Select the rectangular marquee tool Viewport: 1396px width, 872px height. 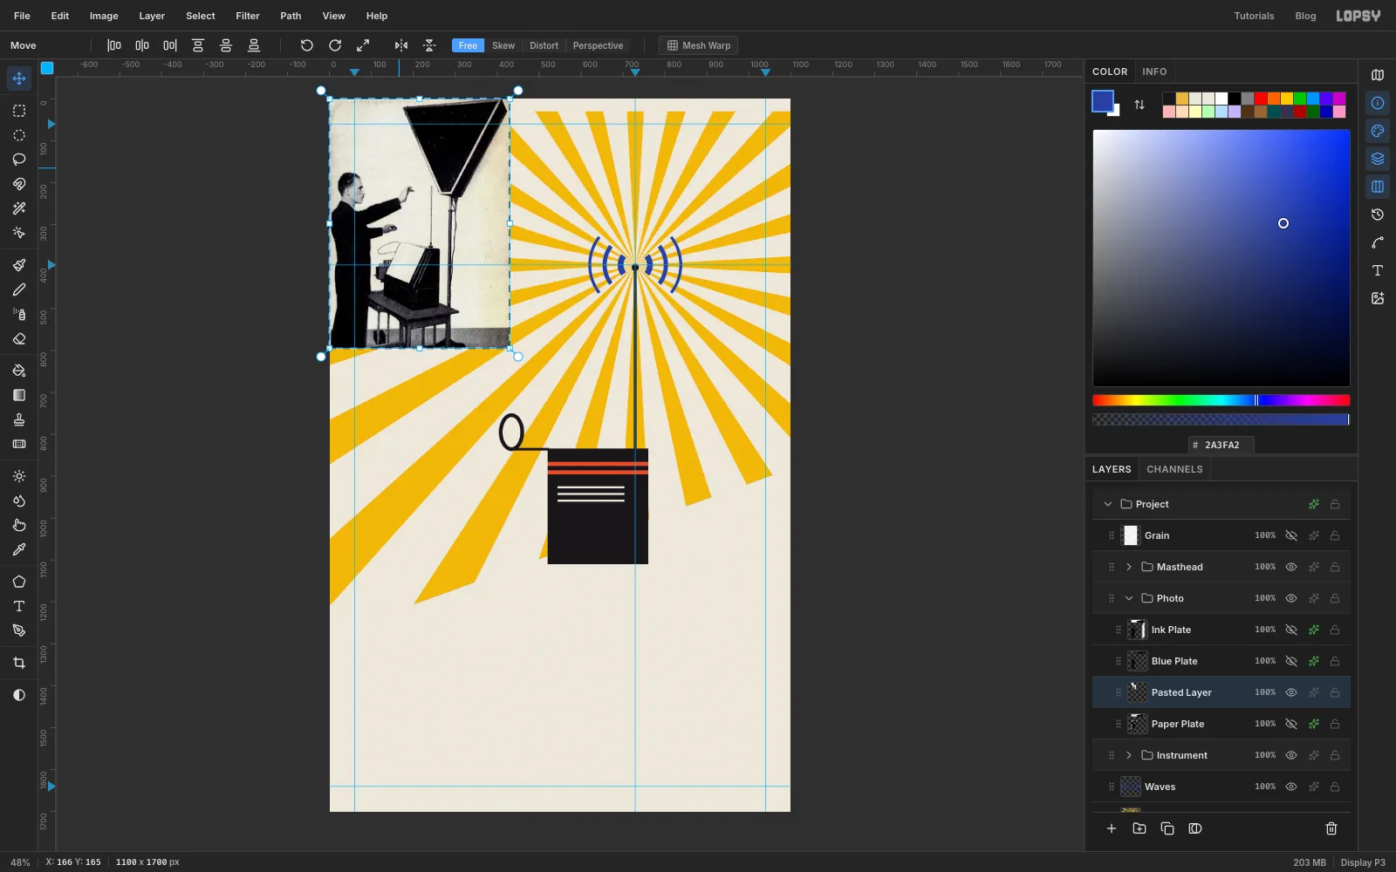tap(19, 111)
